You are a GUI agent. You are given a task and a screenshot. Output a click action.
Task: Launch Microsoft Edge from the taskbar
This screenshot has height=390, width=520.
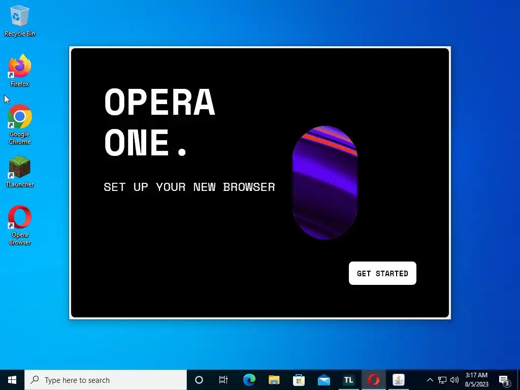click(x=249, y=380)
